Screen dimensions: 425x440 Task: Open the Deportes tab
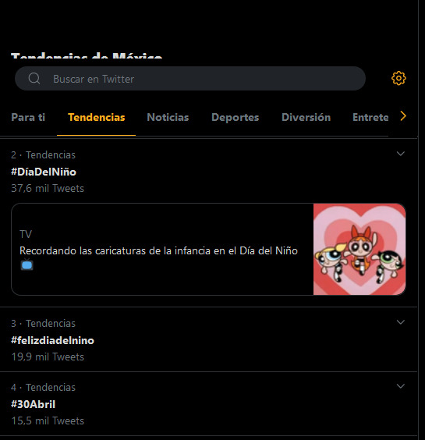(x=235, y=117)
